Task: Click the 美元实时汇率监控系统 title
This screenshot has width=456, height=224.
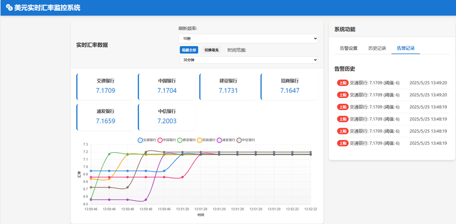Action: [47, 7]
